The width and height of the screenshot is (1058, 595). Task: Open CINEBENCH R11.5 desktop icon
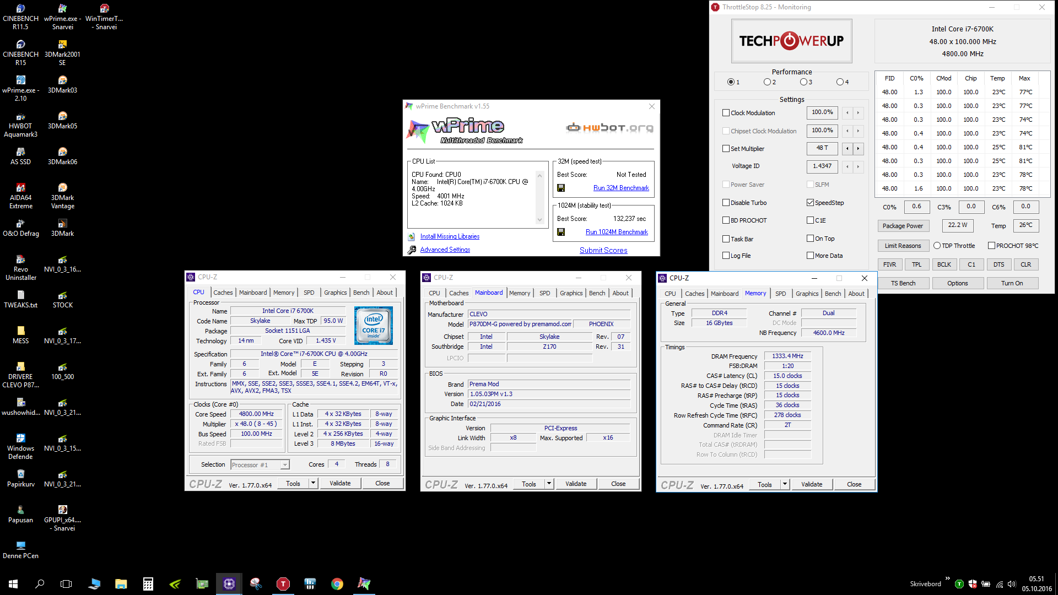(x=20, y=17)
